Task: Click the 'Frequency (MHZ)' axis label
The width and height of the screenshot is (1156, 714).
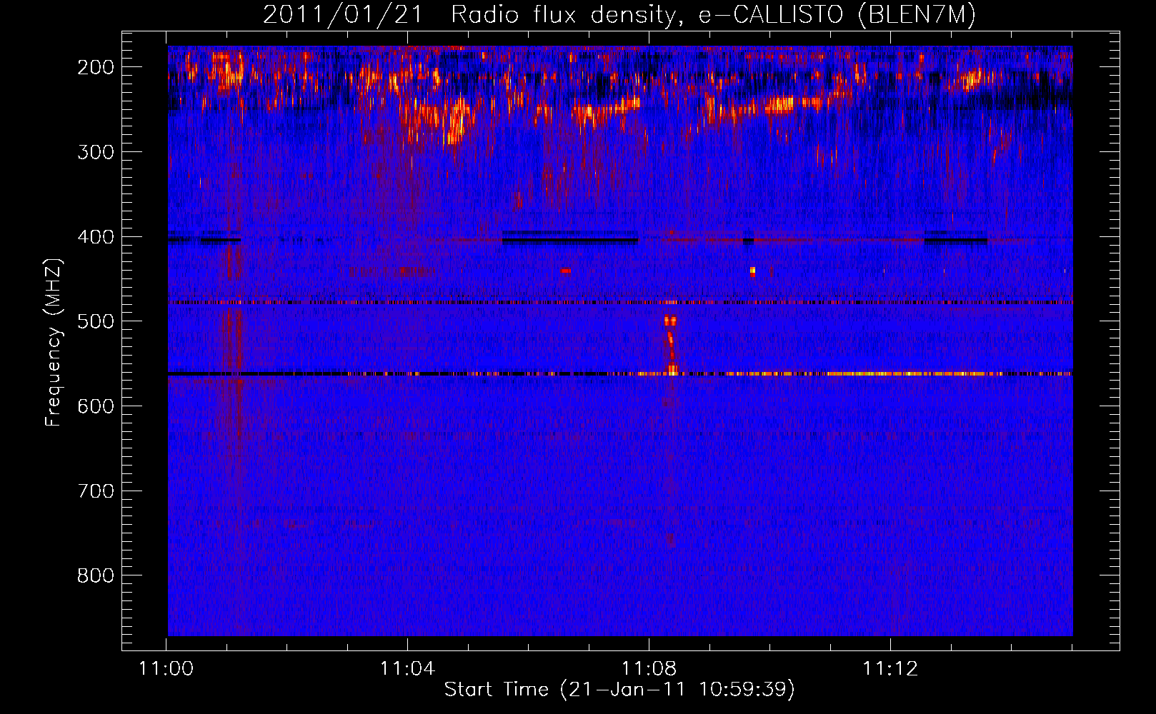Action: click(x=54, y=342)
